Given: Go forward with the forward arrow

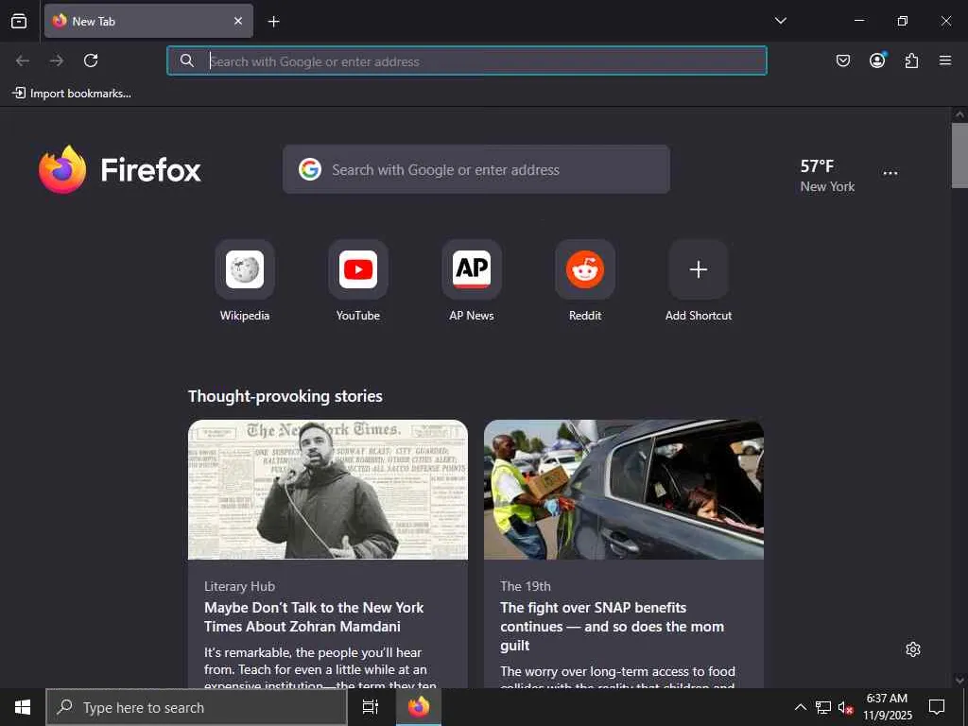Looking at the screenshot, I should 57,60.
